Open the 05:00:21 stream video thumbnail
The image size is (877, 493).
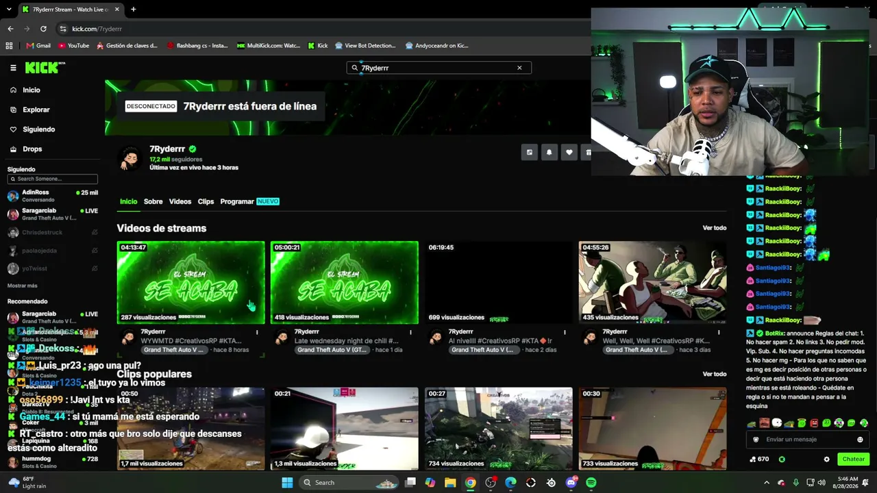pos(344,282)
